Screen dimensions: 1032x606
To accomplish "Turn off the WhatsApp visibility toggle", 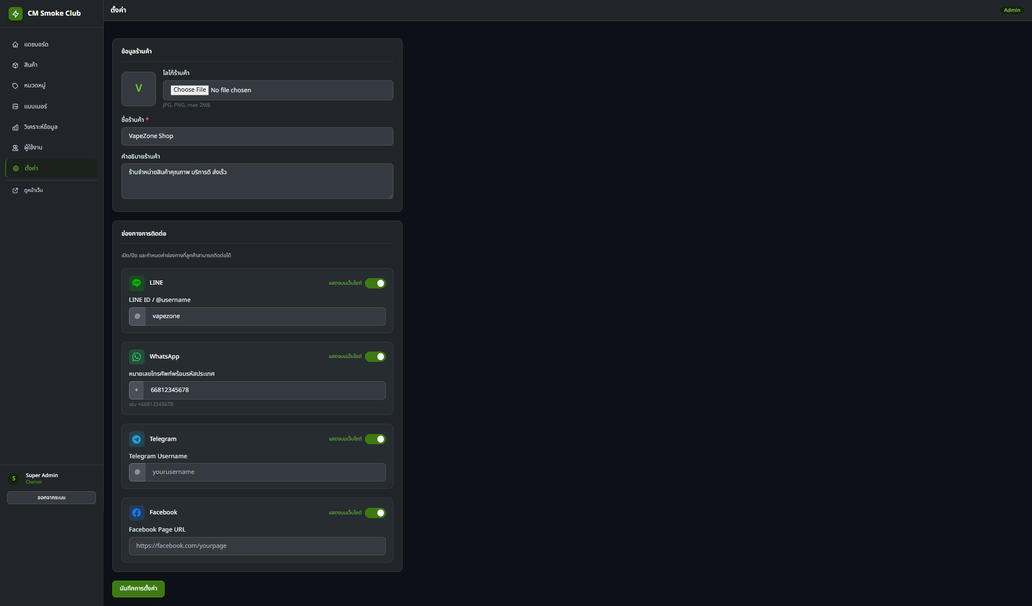I will click(x=375, y=357).
